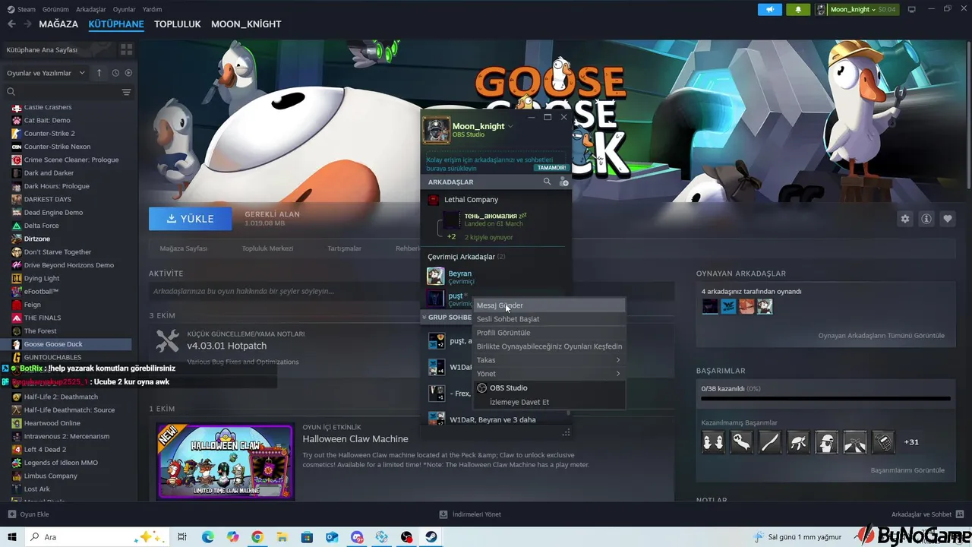Screen dimensions: 972x547
Task: Show Goose Goose Duck info icon
Action: (926, 219)
